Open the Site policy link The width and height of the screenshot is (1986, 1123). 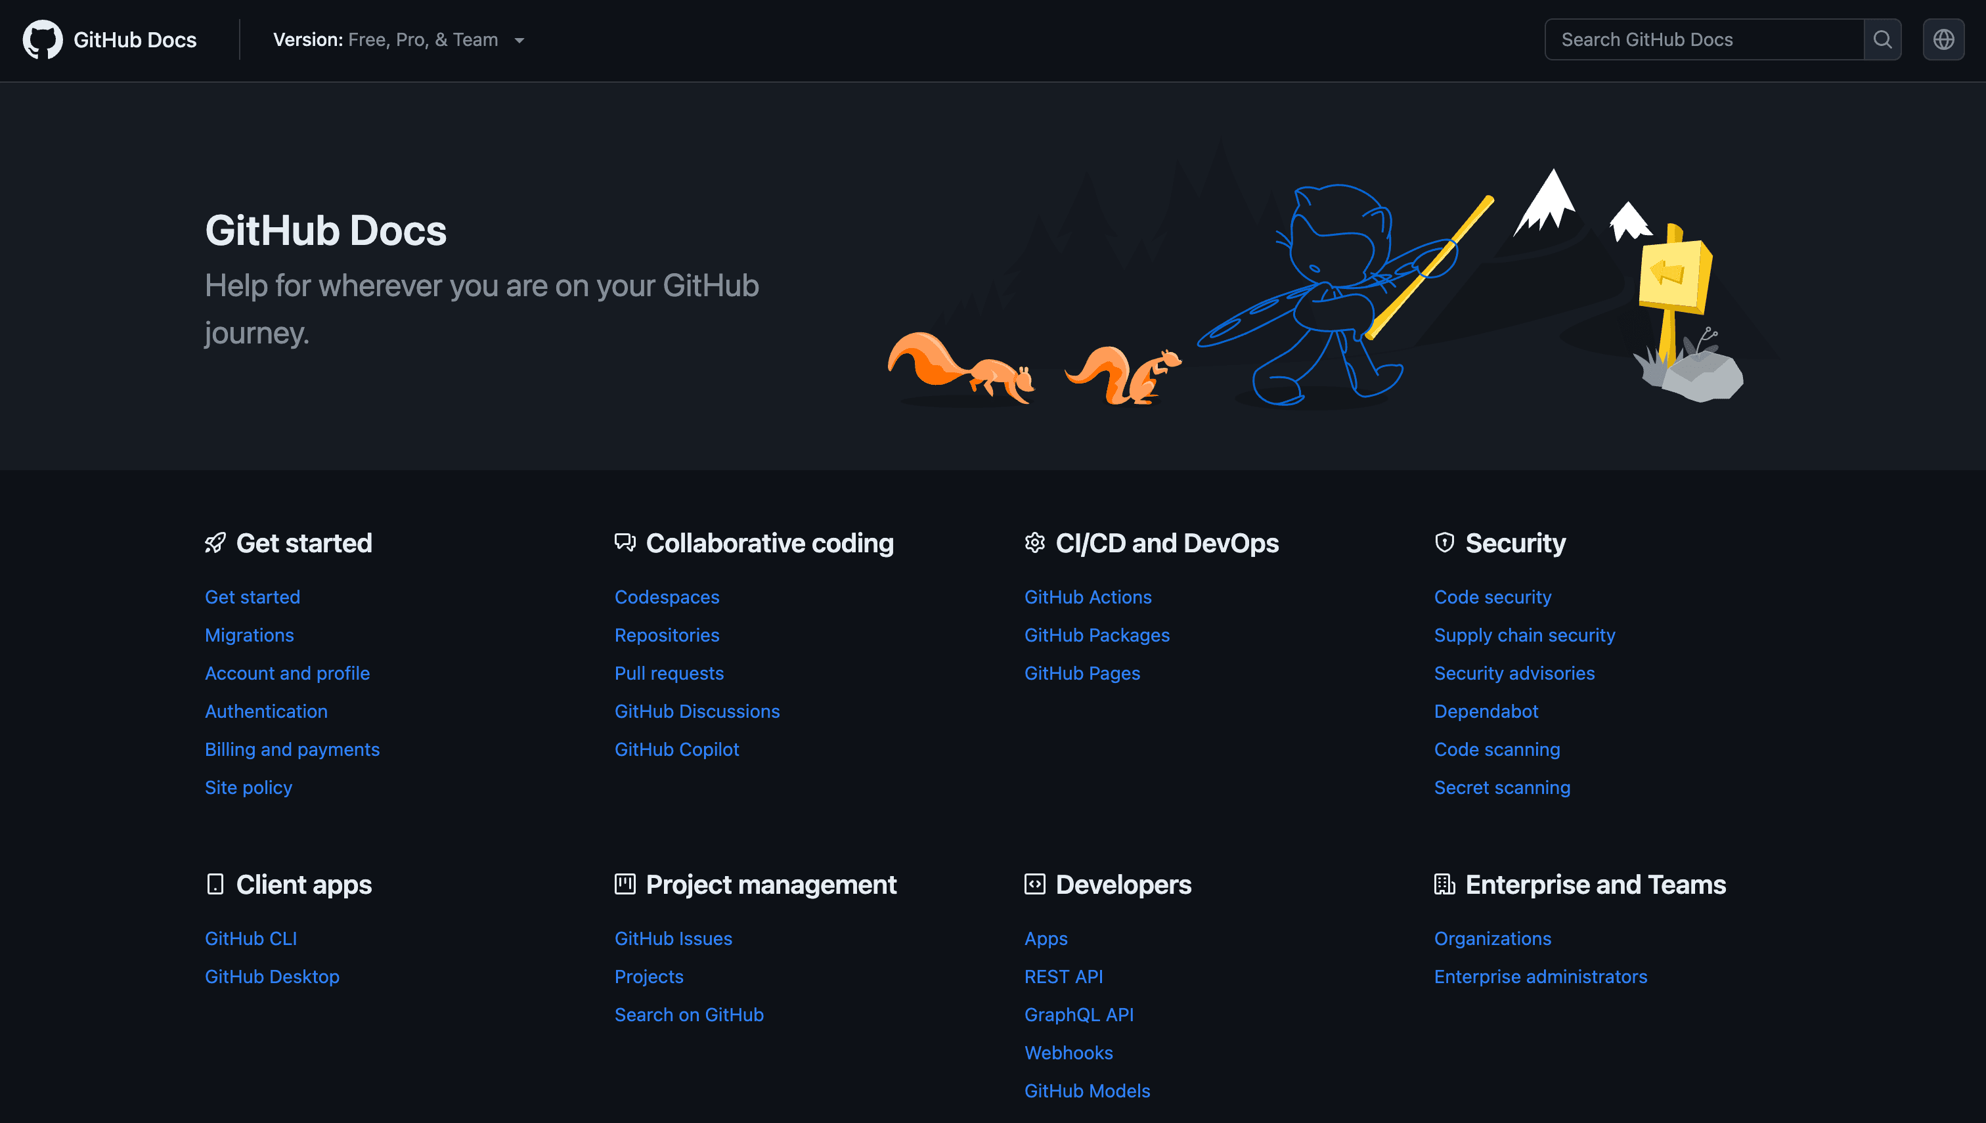pos(248,787)
